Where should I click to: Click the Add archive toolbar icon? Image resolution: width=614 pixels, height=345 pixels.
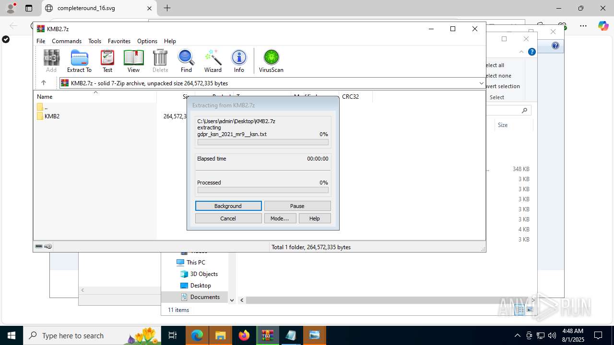click(x=51, y=61)
